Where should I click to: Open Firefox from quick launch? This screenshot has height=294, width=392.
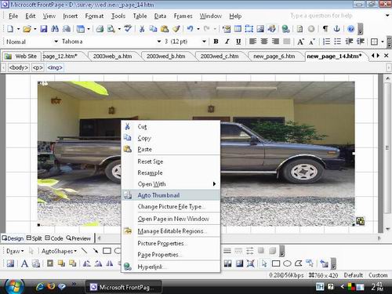click(51, 286)
